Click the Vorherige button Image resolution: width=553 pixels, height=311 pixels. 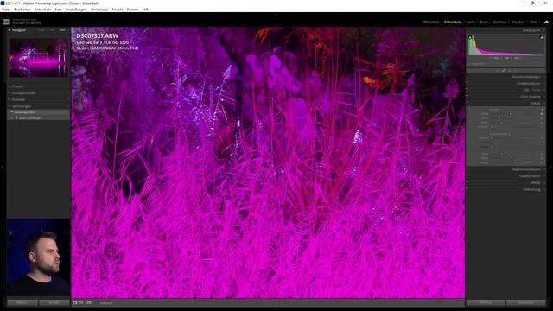tap(486, 302)
